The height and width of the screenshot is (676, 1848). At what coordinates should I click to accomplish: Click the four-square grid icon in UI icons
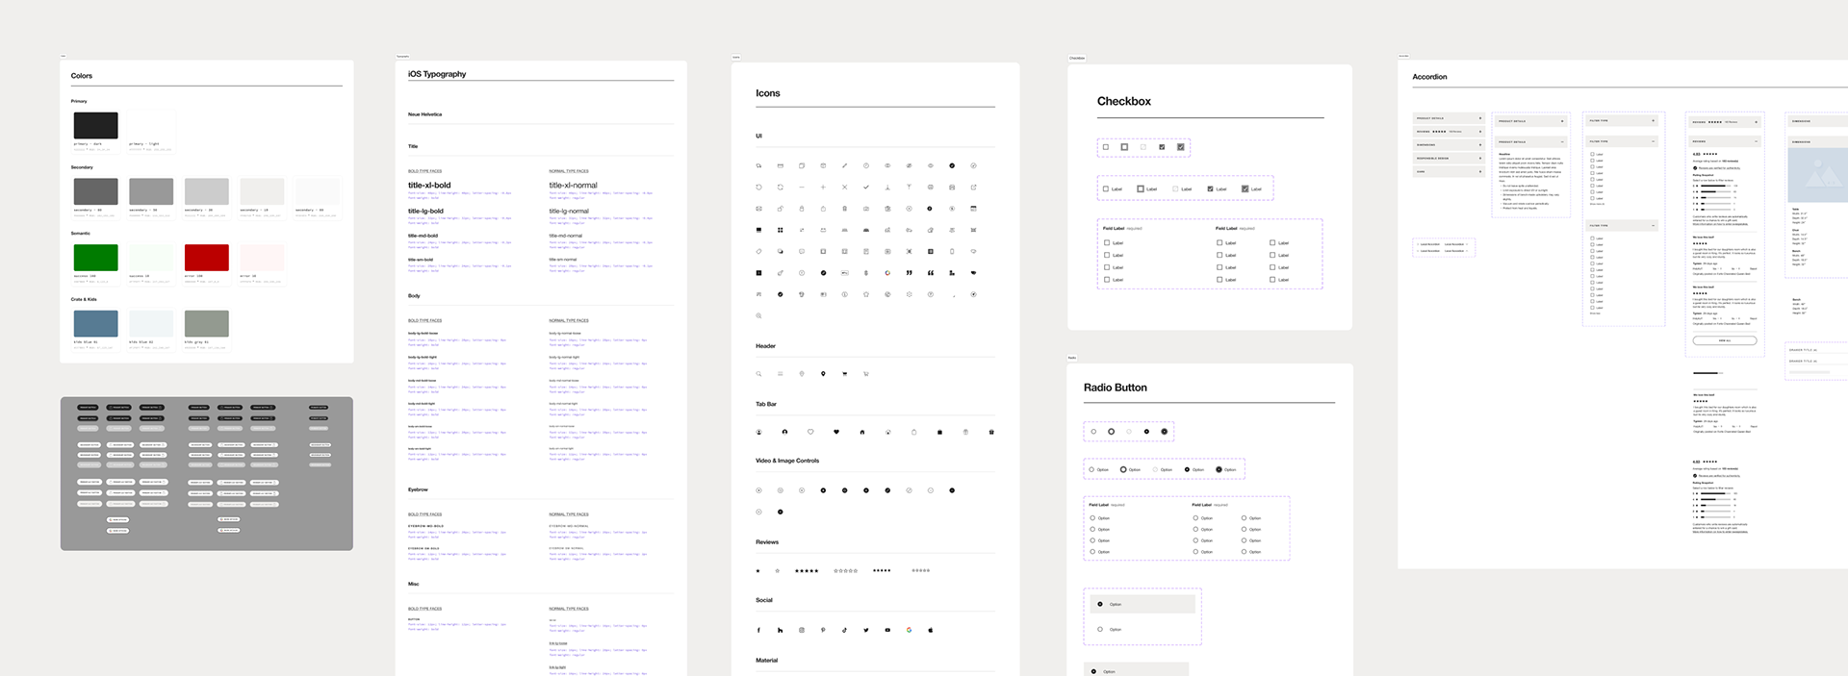pyautogui.click(x=780, y=230)
